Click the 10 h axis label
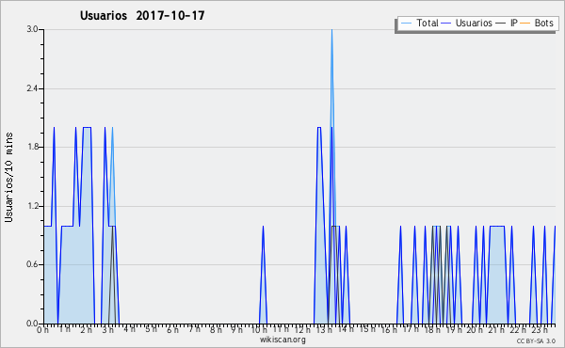565x348 pixels. tap(259, 330)
